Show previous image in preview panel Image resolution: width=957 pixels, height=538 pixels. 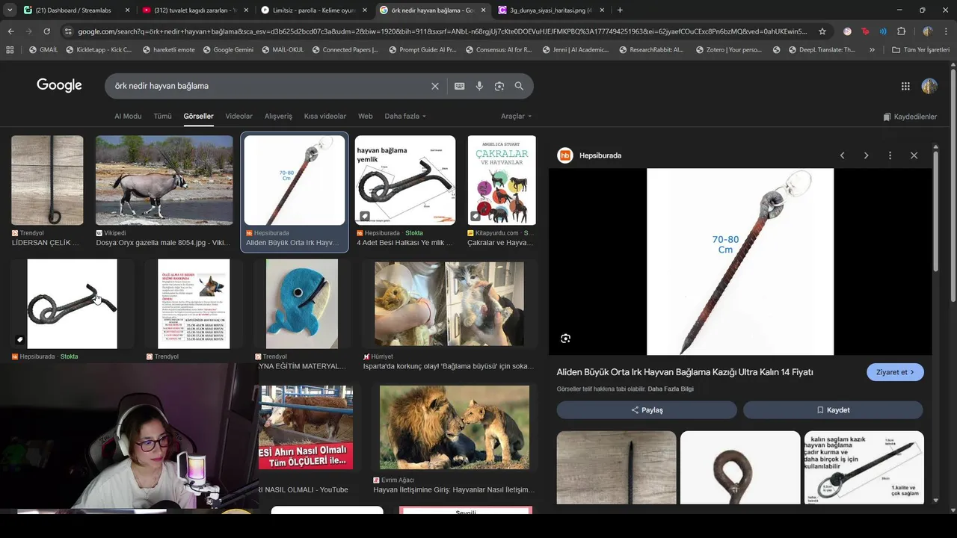pos(843,155)
